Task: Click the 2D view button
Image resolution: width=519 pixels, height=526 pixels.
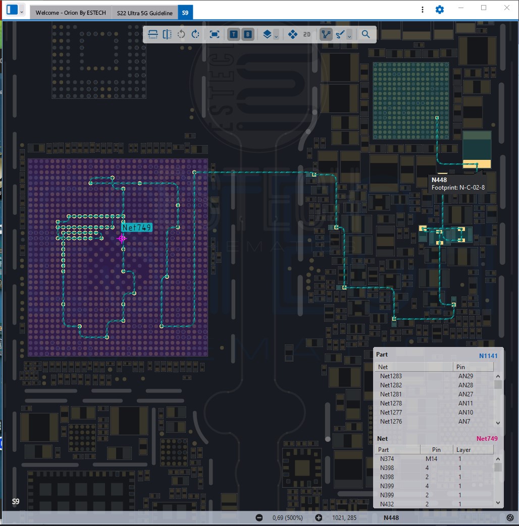Action: pos(306,34)
